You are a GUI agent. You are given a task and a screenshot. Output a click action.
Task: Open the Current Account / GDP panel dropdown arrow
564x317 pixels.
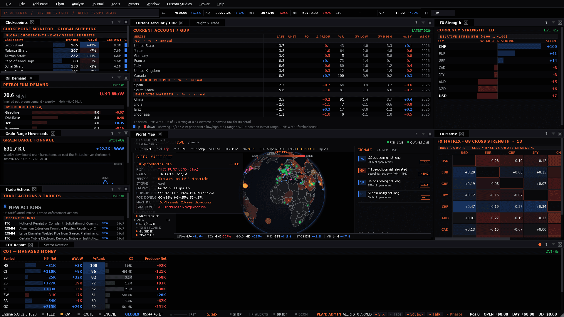(x=423, y=23)
